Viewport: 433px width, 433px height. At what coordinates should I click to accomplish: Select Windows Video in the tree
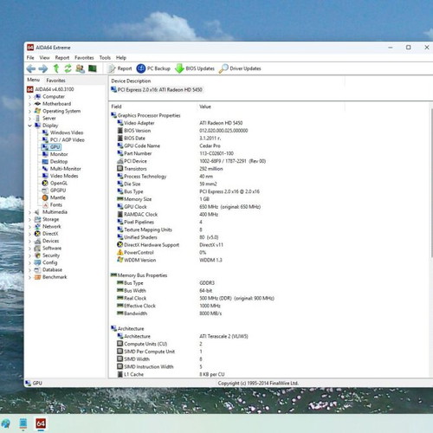click(x=62, y=132)
